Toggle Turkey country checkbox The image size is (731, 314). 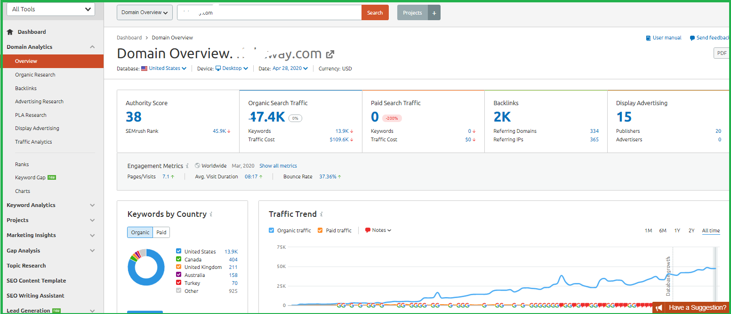178,283
